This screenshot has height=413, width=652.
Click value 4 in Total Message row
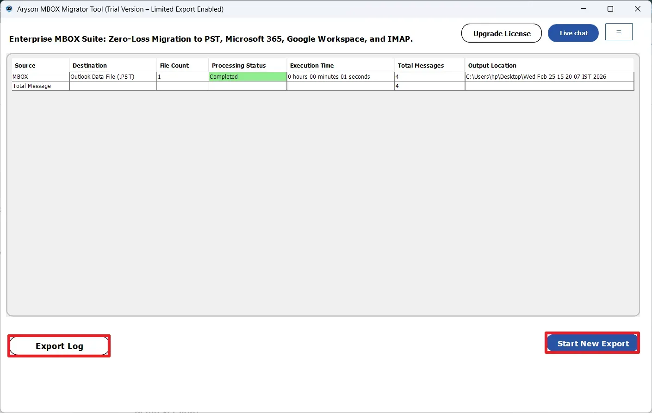(429, 86)
